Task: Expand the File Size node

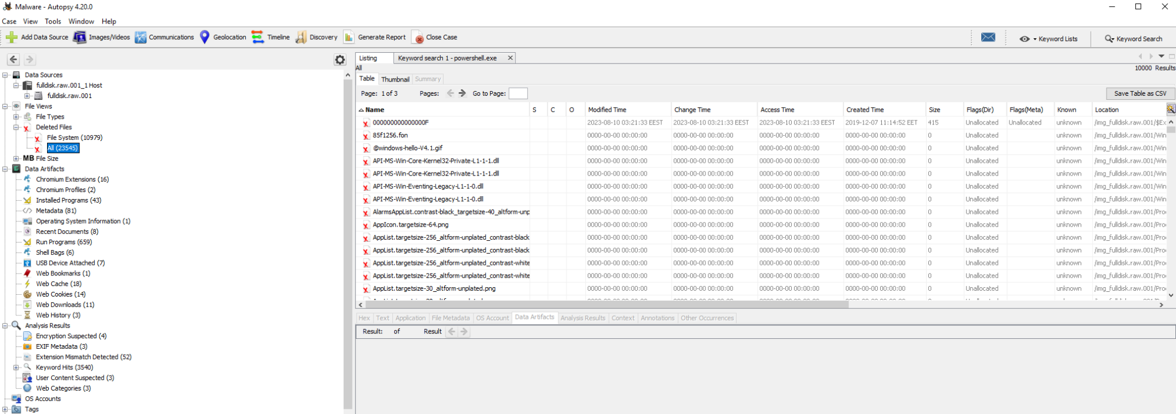Action: coord(16,159)
